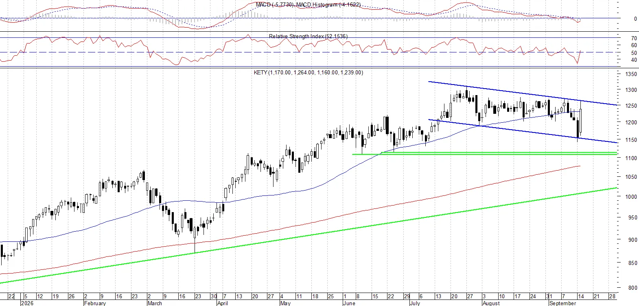Click the 1000 price axis label
The height and width of the screenshot is (306, 639).
[x=631, y=197]
